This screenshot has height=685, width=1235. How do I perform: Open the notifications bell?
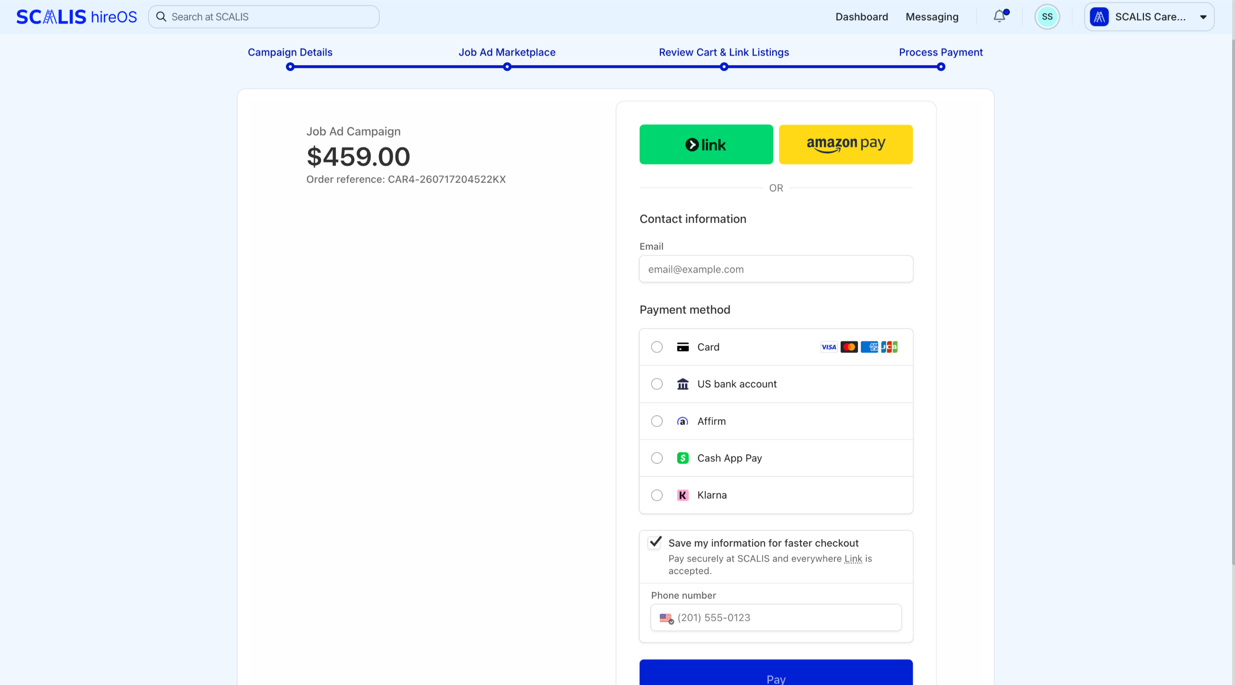click(1000, 16)
